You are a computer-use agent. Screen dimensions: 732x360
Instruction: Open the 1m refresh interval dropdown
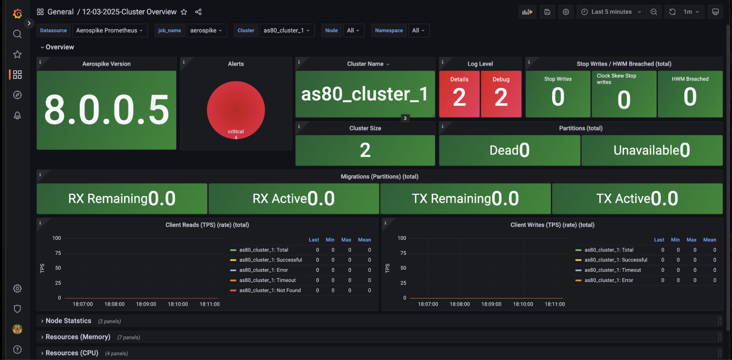tap(691, 12)
